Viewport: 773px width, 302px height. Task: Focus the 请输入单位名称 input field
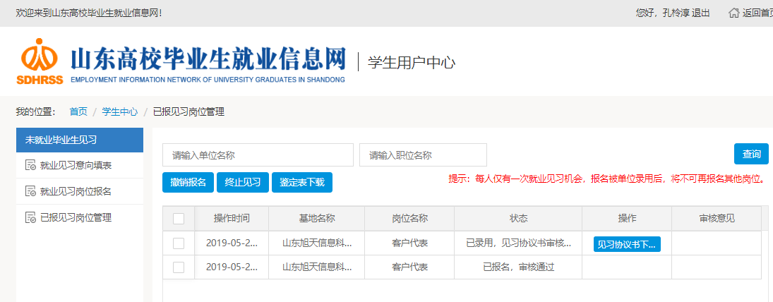pyautogui.click(x=258, y=155)
